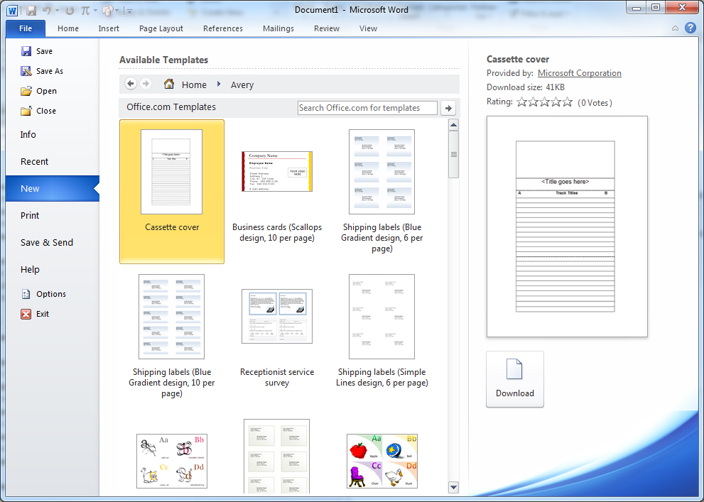This screenshot has width=704, height=502.
Task: Open the Microsoft Corporation provider link
Action: click(579, 73)
